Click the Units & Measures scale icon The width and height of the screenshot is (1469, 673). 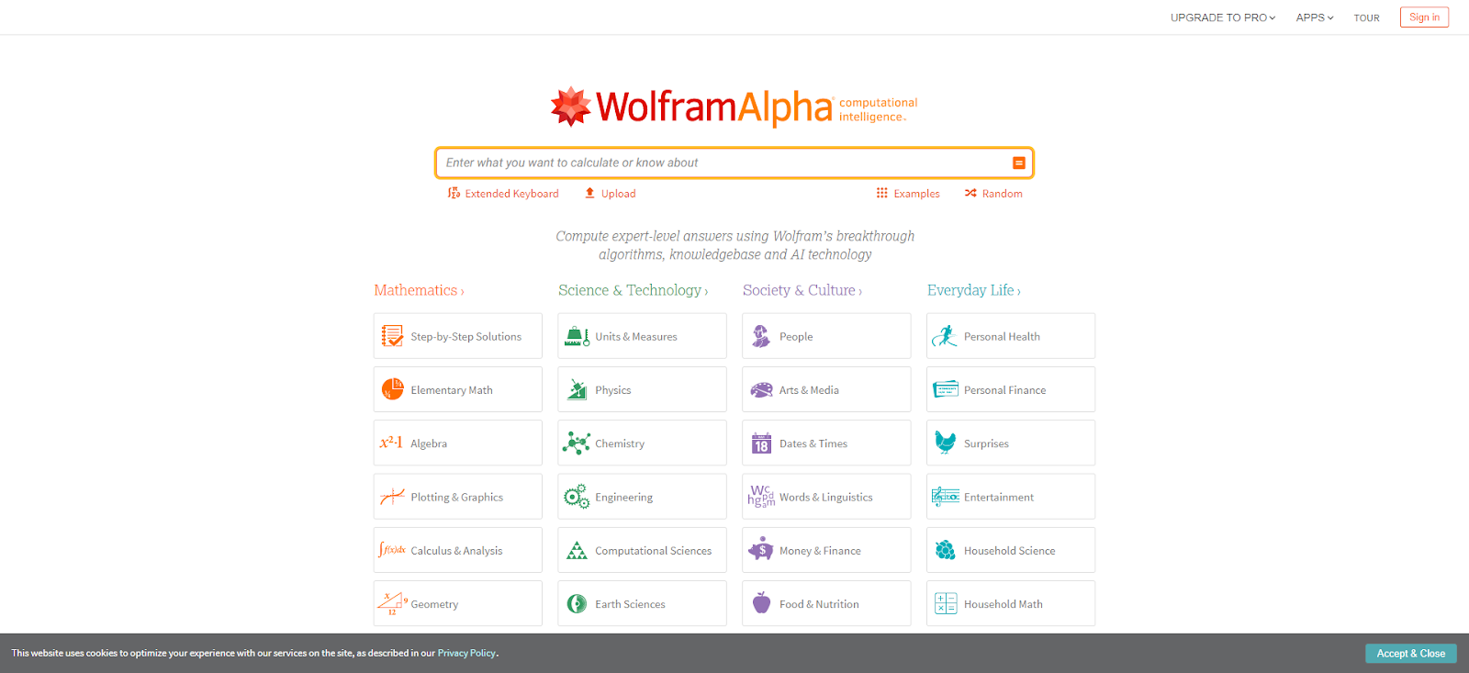pyautogui.click(x=577, y=336)
